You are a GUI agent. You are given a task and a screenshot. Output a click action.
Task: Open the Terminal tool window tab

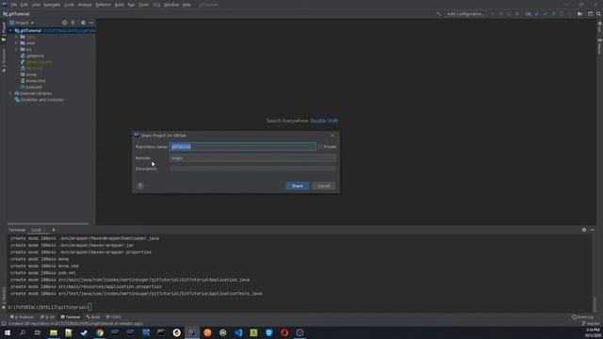(71, 317)
